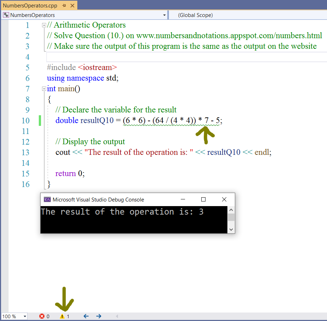This screenshot has height=321, width=327.
Task: Close the Debug Console window
Action: (x=224, y=199)
